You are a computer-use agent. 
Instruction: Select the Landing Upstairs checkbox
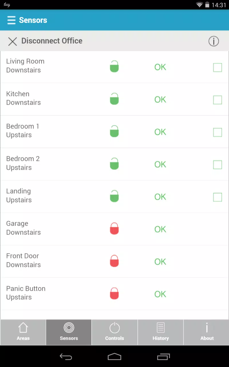218,197
